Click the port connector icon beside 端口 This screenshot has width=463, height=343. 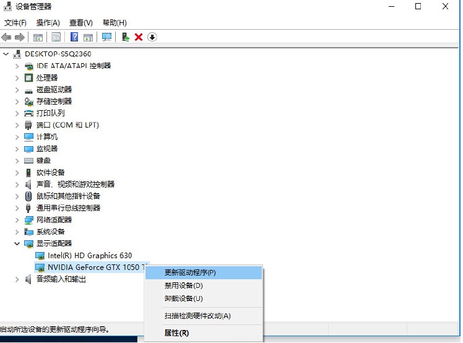tap(28, 125)
